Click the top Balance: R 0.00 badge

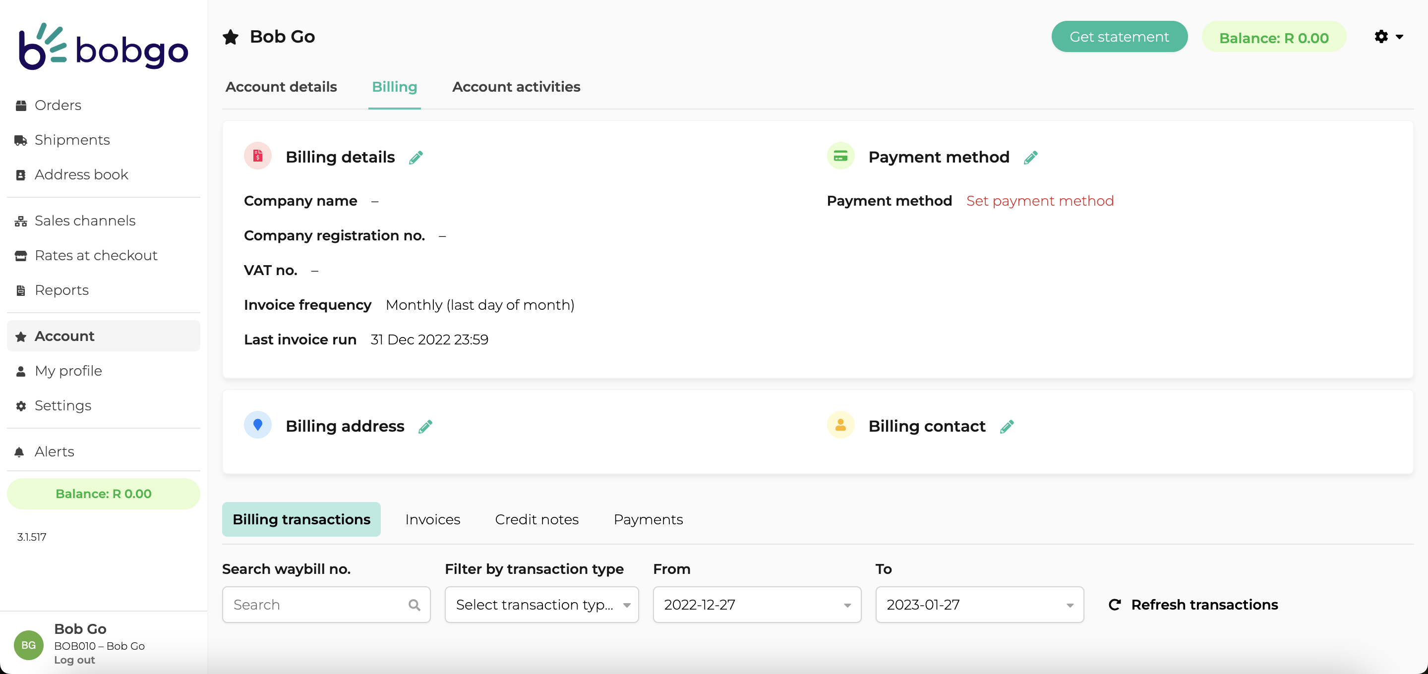point(1273,38)
